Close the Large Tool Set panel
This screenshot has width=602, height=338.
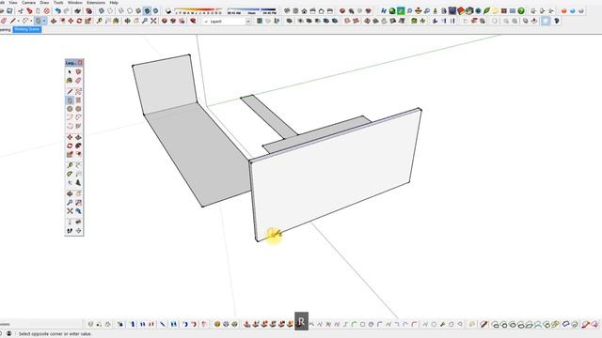pos(80,63)
